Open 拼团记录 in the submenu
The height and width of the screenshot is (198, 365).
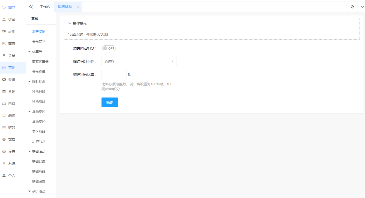pos(39,161)
